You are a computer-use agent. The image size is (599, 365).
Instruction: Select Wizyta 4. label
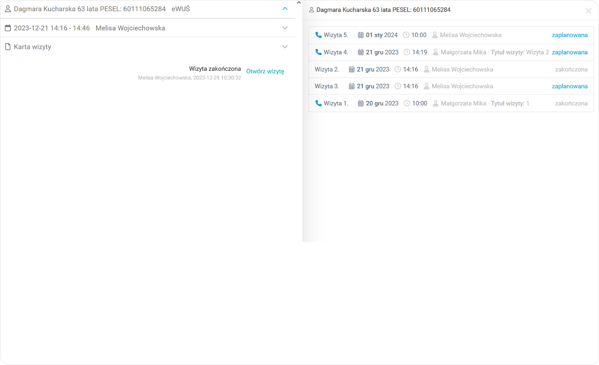tap(336, 52)
